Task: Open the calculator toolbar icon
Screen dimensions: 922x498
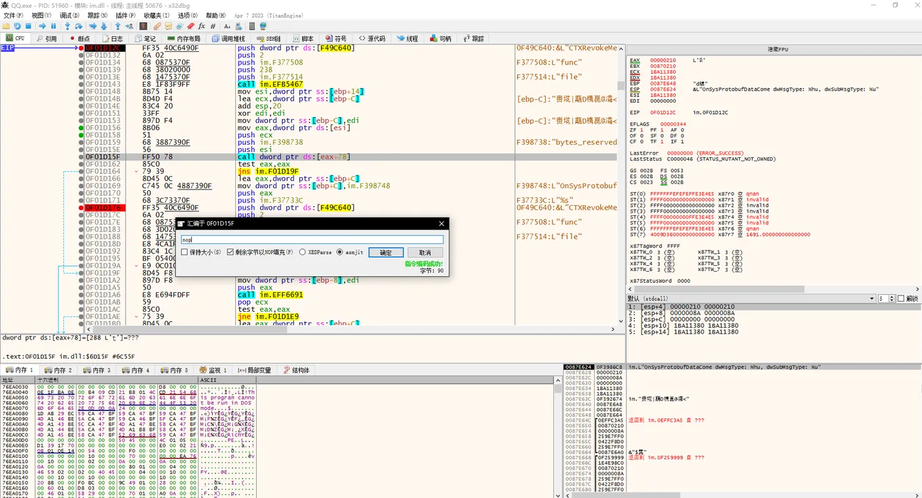Action: (x=252, y=26)
